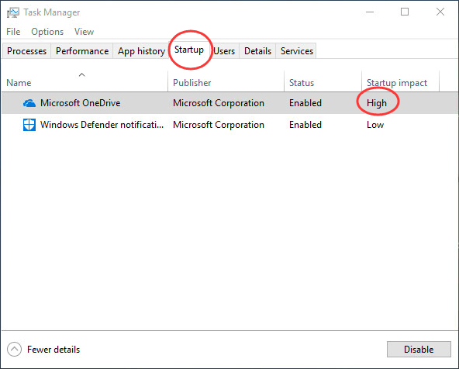Open the View menu
Image resolution: width=459 pixels, height=369 pixels.
[84, 32]
